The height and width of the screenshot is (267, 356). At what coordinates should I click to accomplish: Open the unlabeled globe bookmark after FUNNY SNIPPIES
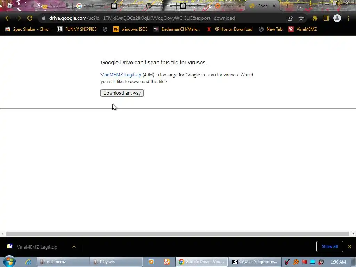tap(105, 29)
